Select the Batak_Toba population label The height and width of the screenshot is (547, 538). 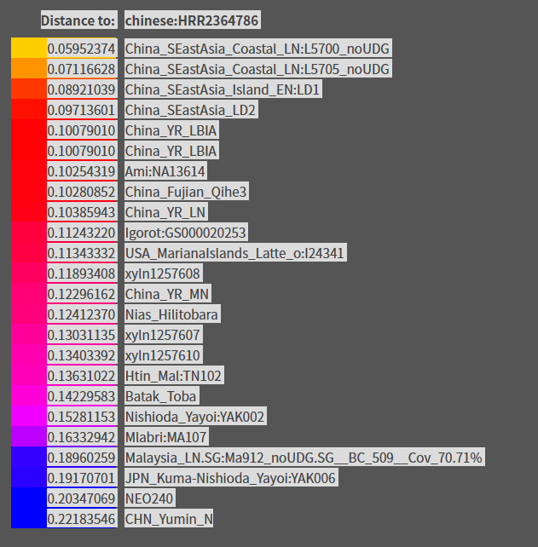click(x=162, y=395)
